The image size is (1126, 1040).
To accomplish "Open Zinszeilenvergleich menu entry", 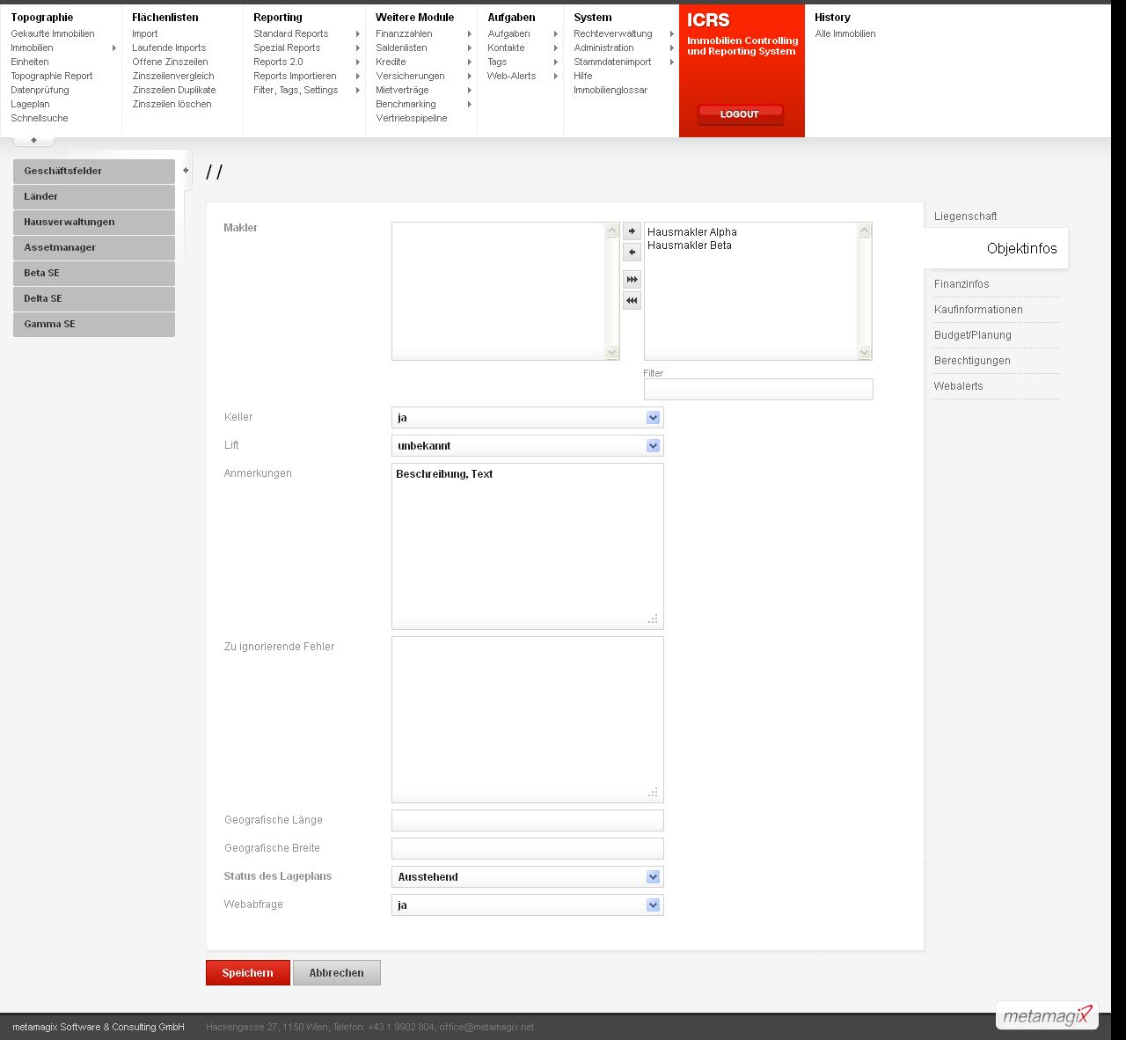I will point(173,77).
